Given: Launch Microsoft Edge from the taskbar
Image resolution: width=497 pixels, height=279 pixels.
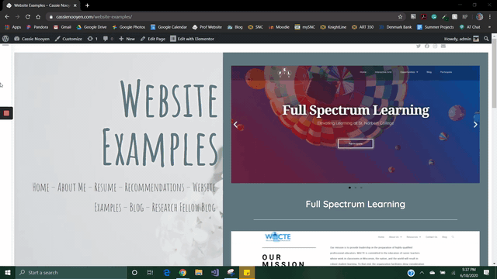Looking at the screenshot, I should (x=166, y=272).
